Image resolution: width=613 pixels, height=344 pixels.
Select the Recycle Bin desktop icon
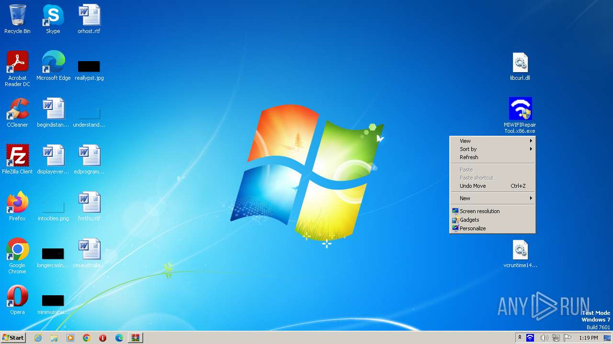(17, 19)
